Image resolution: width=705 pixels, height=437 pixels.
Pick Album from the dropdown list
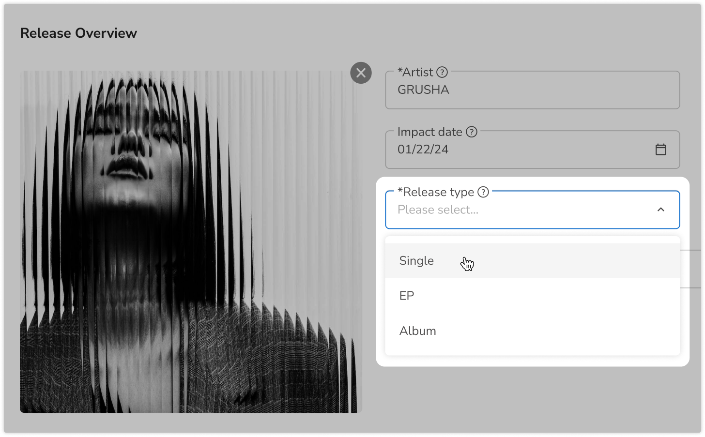coord(417,331)
